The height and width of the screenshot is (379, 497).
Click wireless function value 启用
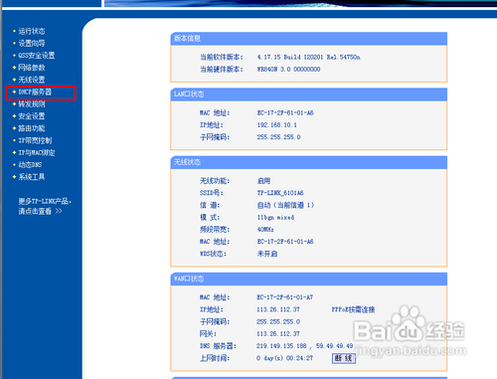tap(263, 181)
